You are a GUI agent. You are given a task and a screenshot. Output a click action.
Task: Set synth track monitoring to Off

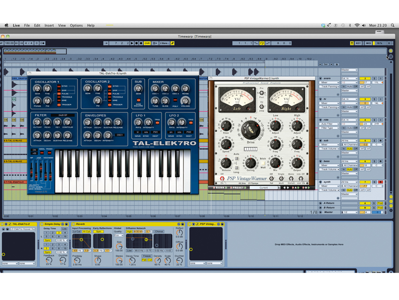(x=355, y=190)
